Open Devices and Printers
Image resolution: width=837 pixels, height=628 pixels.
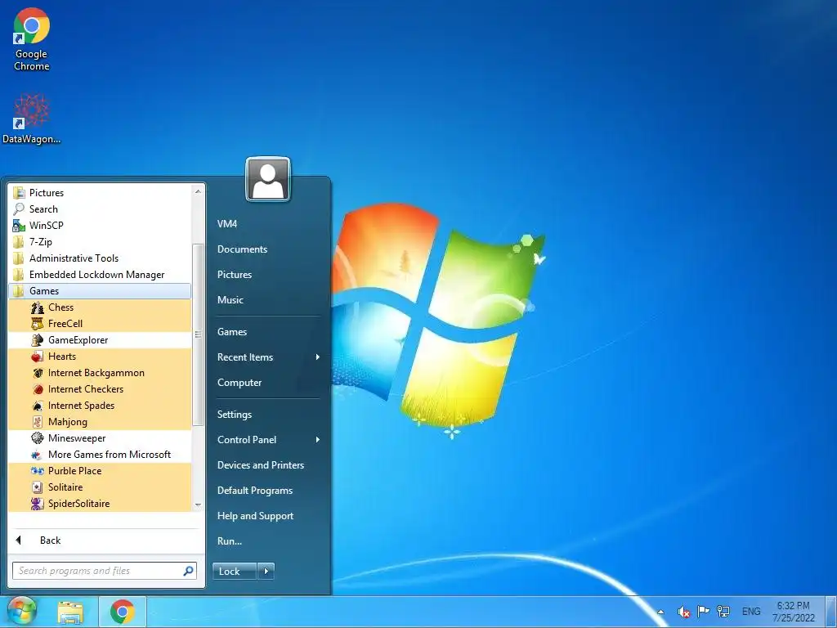[261, 465]
